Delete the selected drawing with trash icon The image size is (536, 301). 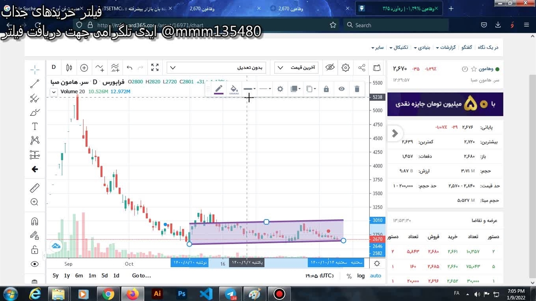click(x=357, y=89)
